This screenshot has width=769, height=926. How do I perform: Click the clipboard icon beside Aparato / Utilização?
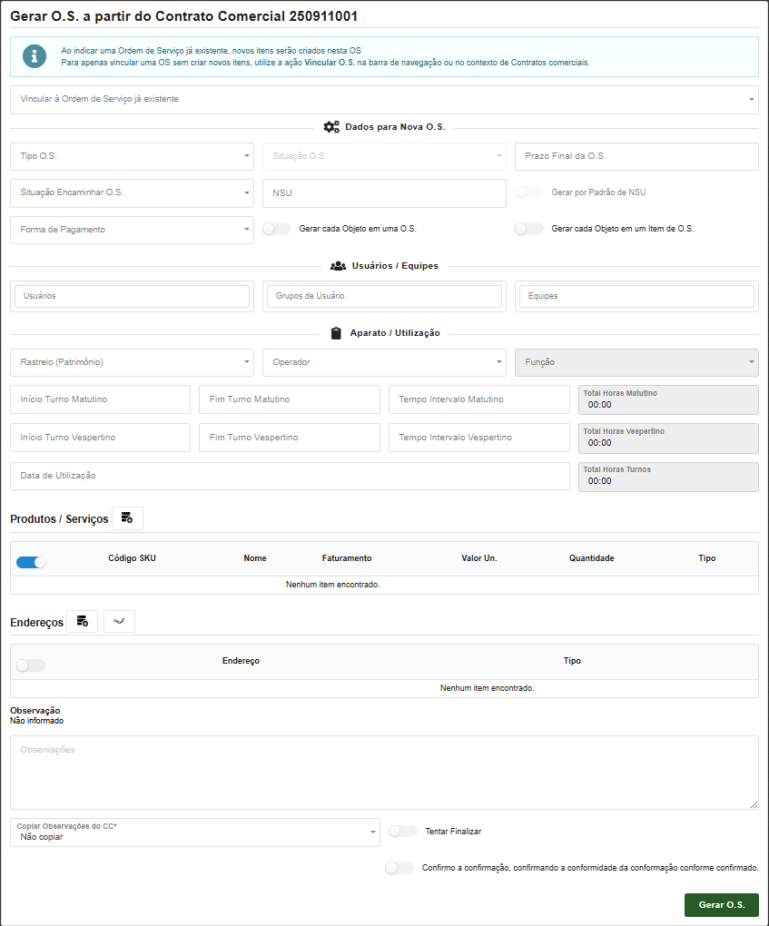336,333
